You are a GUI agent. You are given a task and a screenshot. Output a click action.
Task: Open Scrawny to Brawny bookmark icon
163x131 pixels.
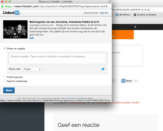(x=135, y=15)
